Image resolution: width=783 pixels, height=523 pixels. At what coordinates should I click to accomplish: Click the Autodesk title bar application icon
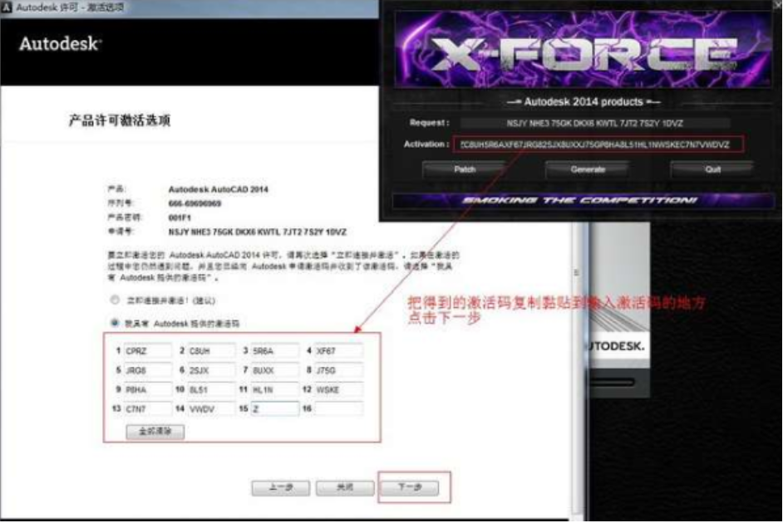[x=6, y=7]
